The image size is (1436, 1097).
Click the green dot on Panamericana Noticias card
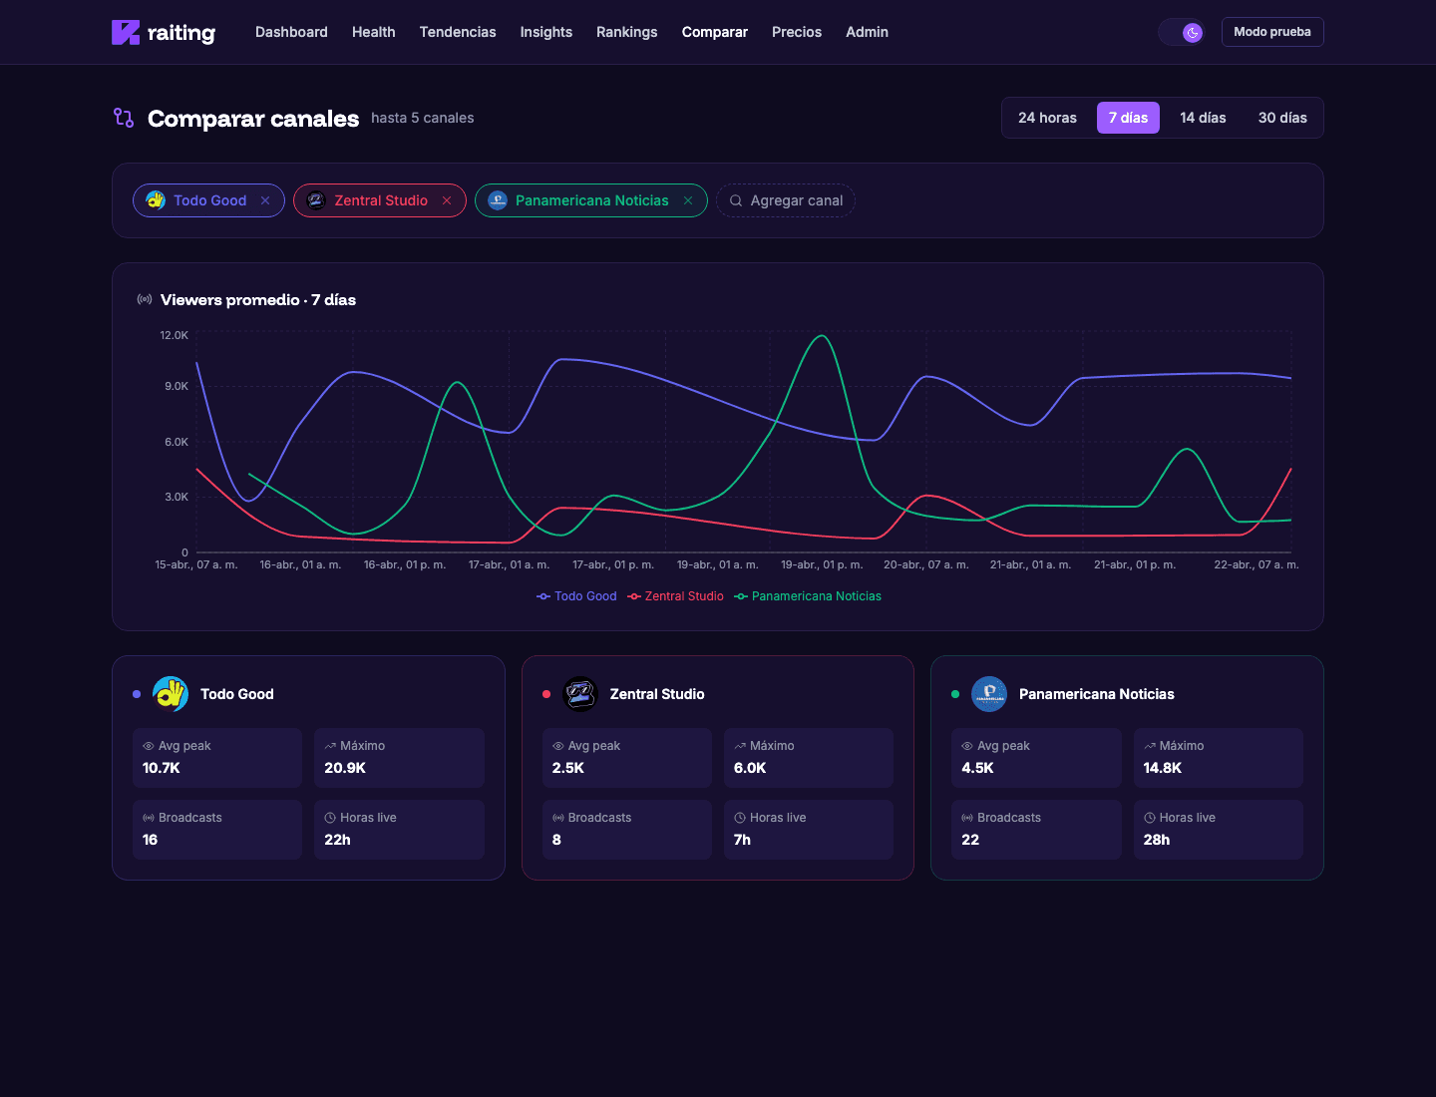pos(955,694)
